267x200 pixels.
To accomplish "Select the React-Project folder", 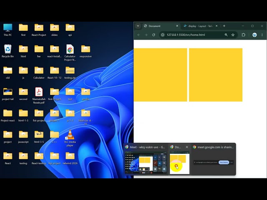I will (x=39, y=30).
